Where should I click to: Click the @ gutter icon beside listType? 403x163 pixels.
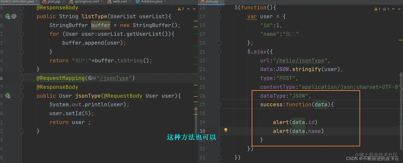(x=14, y=16)
